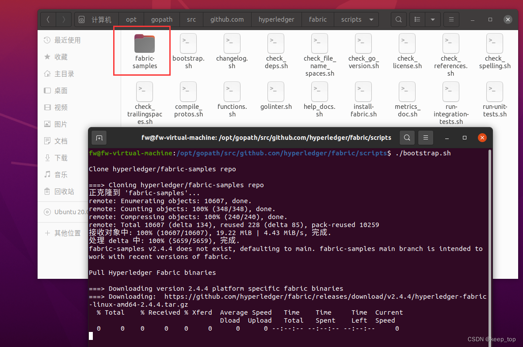Select the run-integration-tests.sh file

[x=451, y=103]
